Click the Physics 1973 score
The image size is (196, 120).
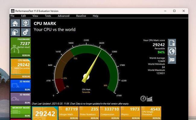[x=134, y=109]
